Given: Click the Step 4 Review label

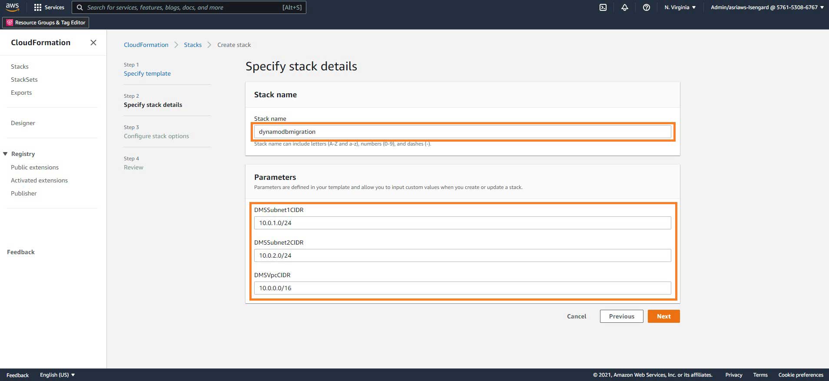Looking at the screenshot, I should [133, 167].
